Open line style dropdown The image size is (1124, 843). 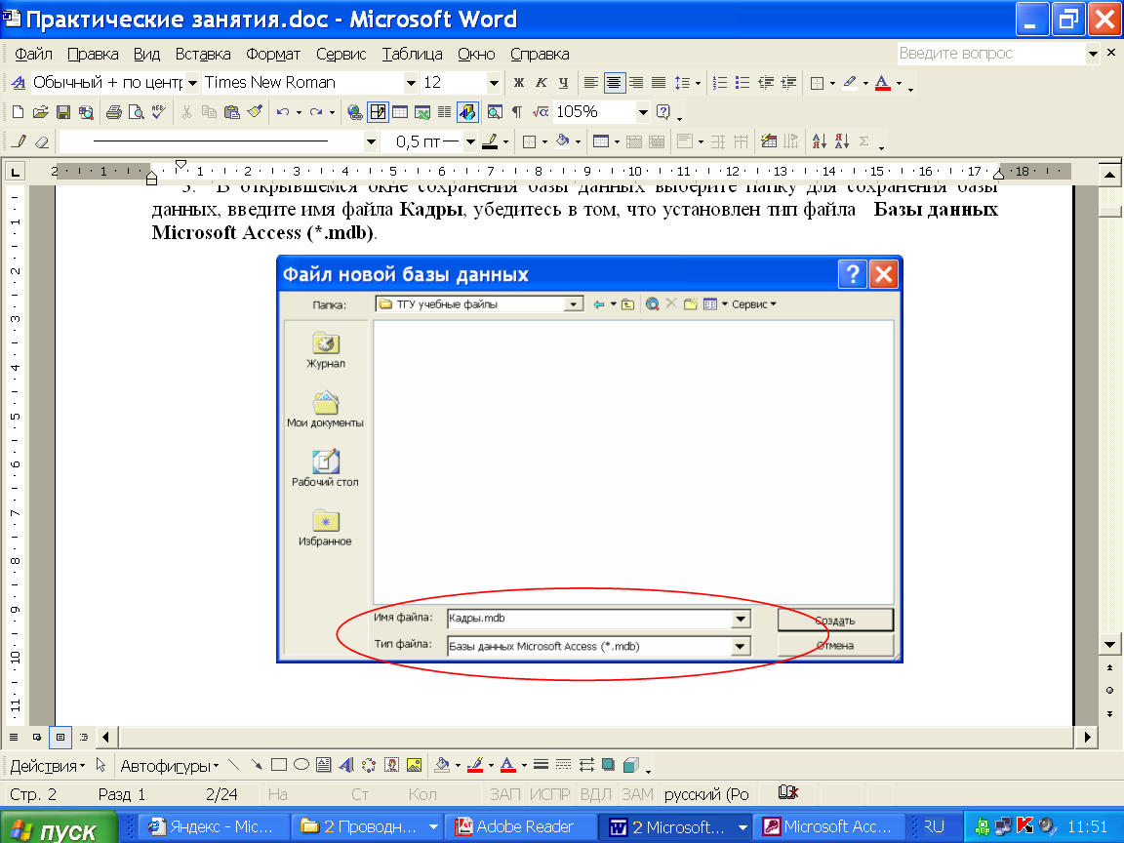point(371,141)
